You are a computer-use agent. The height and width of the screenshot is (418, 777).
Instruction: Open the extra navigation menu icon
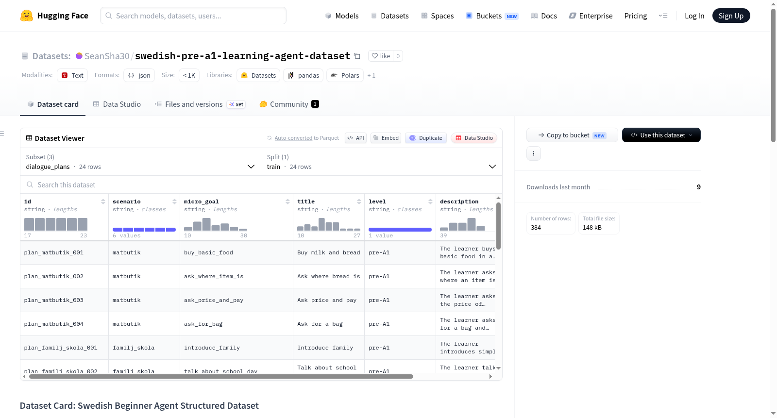[x=663, y=16]
